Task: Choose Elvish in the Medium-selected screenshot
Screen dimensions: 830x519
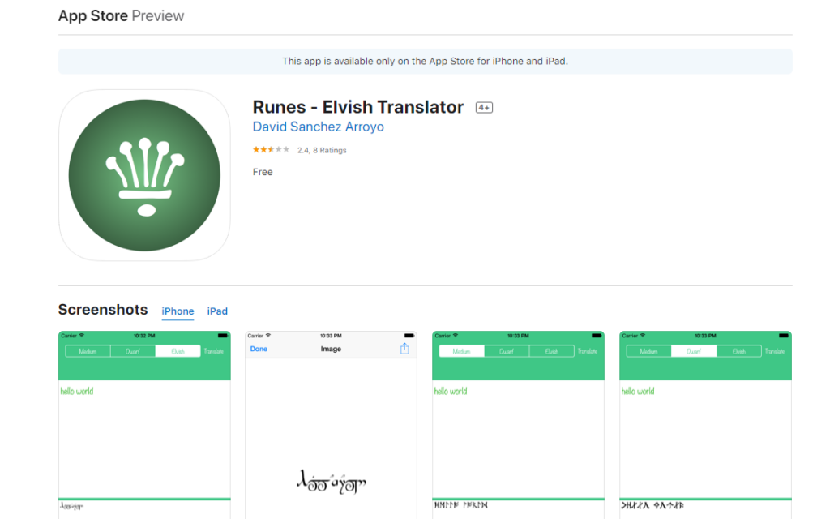Action: tap(551, 351)
